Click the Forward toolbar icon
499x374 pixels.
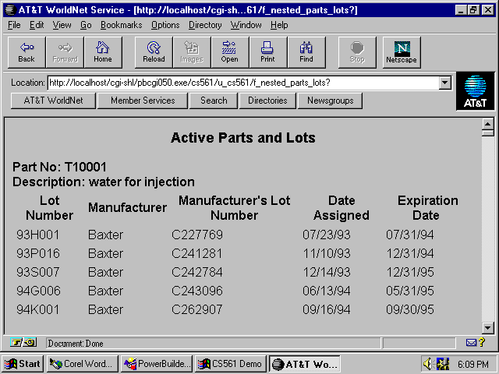(65, 52)
